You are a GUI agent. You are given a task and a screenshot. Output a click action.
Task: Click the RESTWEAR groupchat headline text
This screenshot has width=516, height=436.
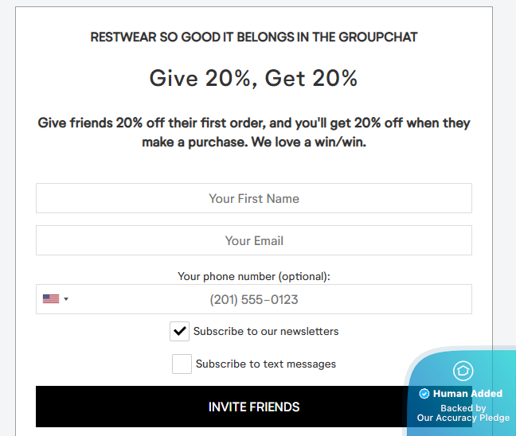click(254, 37)
